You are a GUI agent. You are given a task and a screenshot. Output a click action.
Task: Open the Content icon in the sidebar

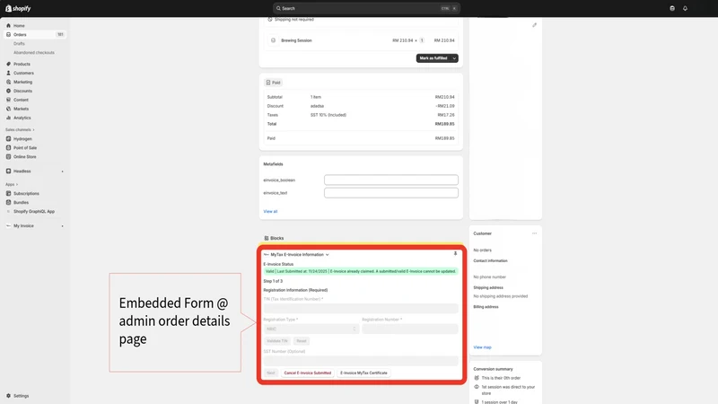(x=8, y=100)
